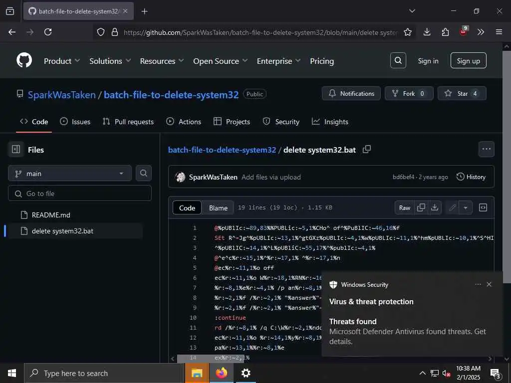
Task: Open edit options dropdown arrow
Action: [466, 207]
